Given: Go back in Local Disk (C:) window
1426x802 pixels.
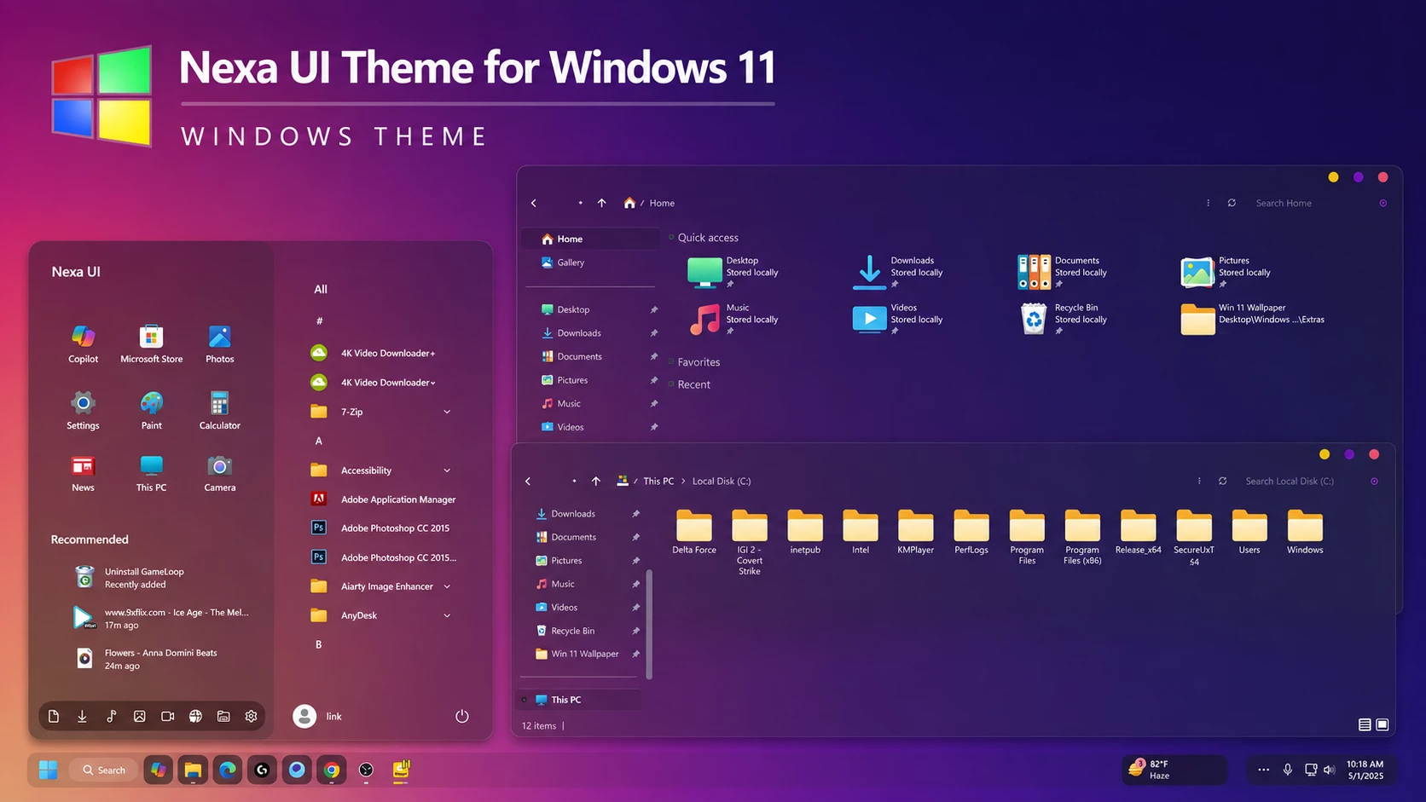Looking at the screenshot, I should click(x=528, y=481).
